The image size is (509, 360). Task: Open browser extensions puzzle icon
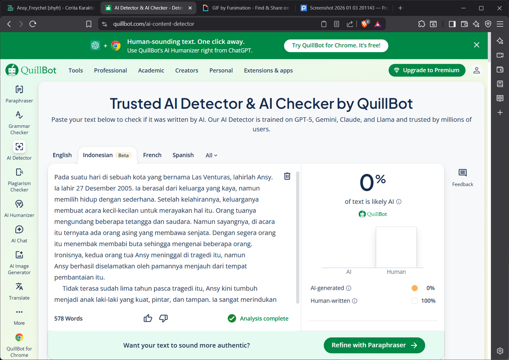tap(421, 24)
